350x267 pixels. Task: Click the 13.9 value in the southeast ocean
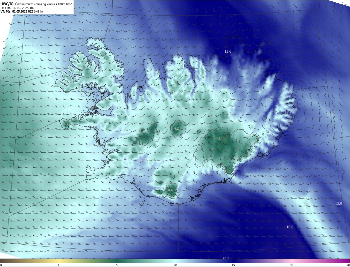click(339, 204)
